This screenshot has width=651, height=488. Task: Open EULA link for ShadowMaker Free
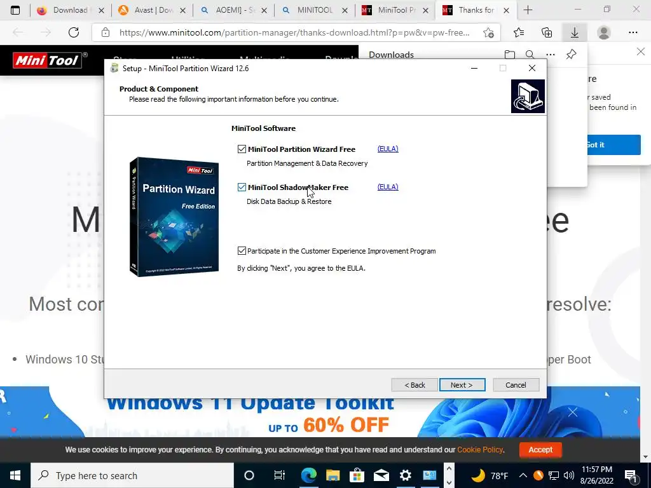click(388, 187)
